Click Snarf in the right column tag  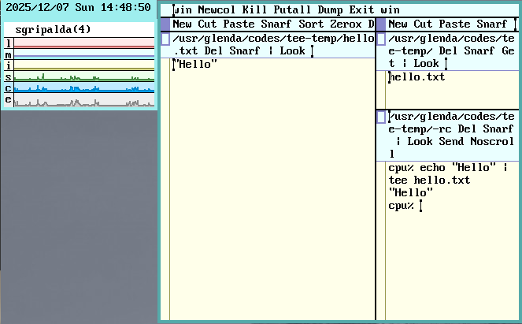pos(492,24)
